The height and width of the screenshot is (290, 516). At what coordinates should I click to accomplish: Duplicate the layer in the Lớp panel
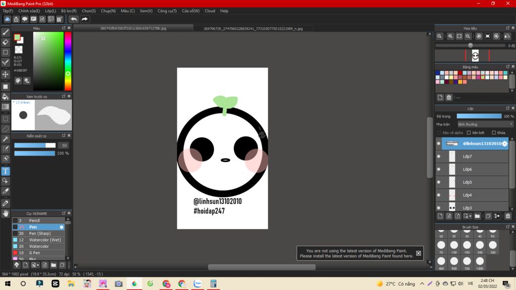click(x=488, y=216)
